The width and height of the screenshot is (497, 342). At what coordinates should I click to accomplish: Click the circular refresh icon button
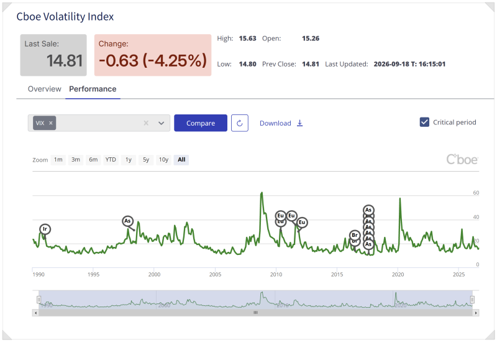click(240, 123)
